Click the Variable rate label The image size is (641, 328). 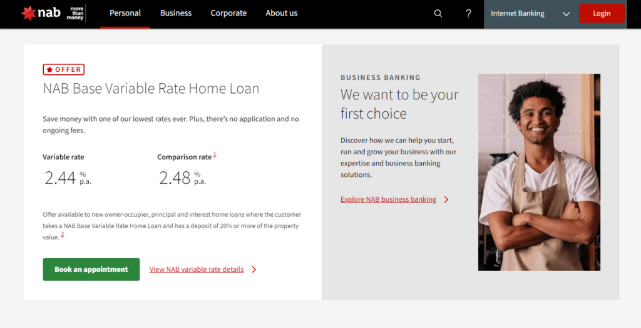(x=63, y=157)
